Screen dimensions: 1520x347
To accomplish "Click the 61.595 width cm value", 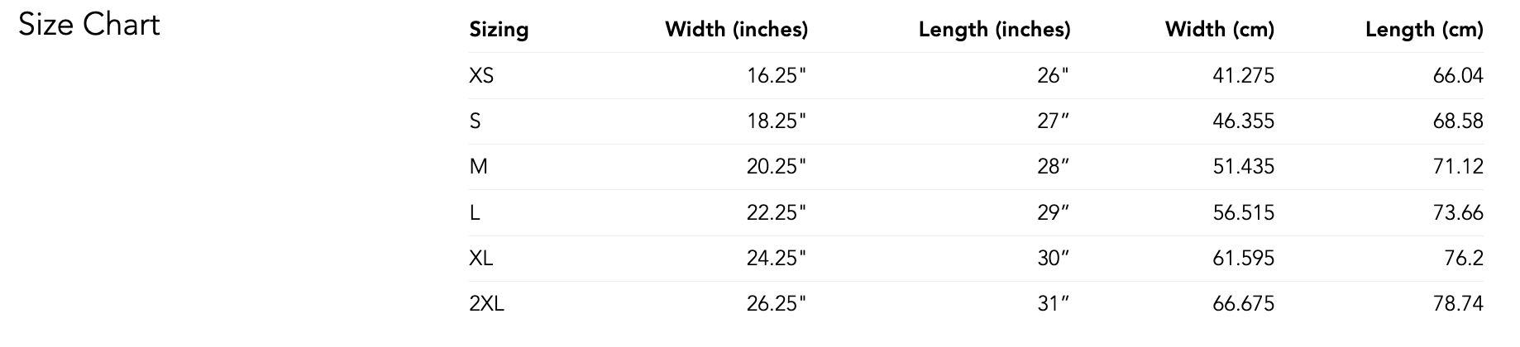I will 1243,259.
